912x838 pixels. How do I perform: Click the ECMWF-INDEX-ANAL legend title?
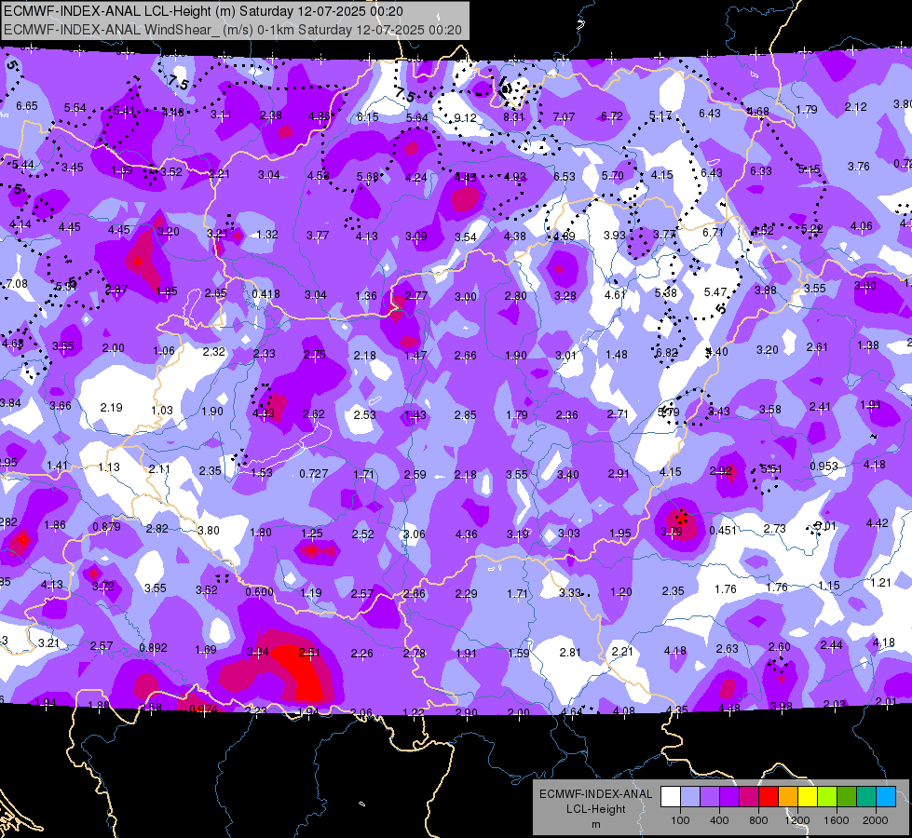click(x=595, y=794)
